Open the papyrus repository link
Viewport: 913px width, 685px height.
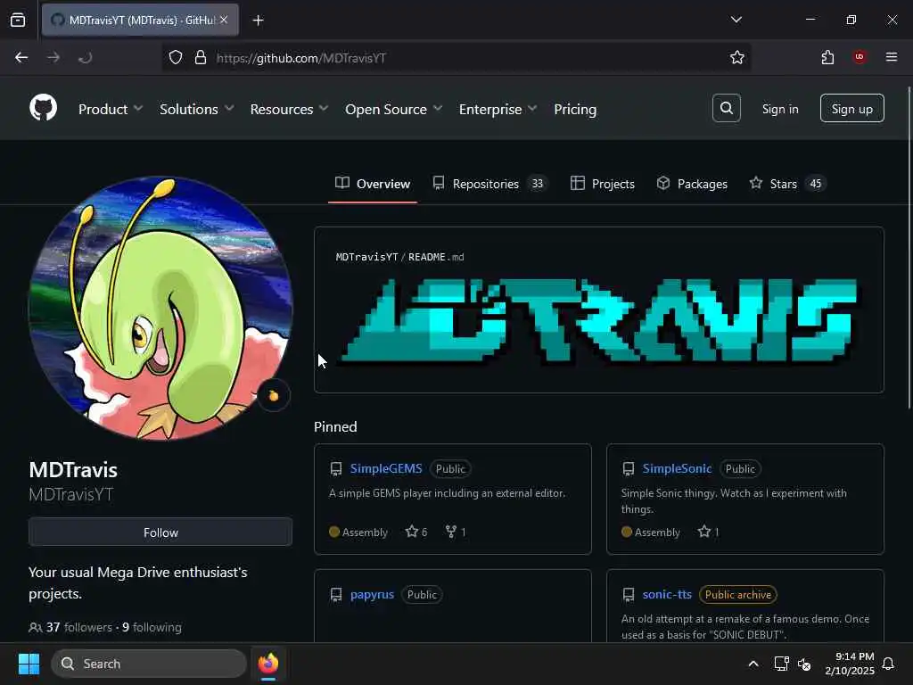(x=372, y=594)
